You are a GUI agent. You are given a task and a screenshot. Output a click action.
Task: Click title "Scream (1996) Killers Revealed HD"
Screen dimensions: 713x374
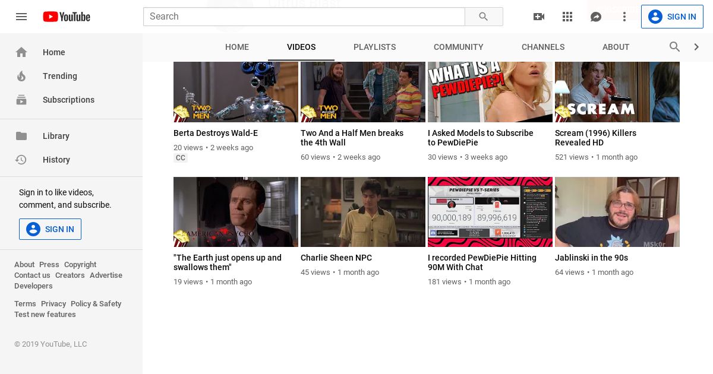[x=595, y=138]
